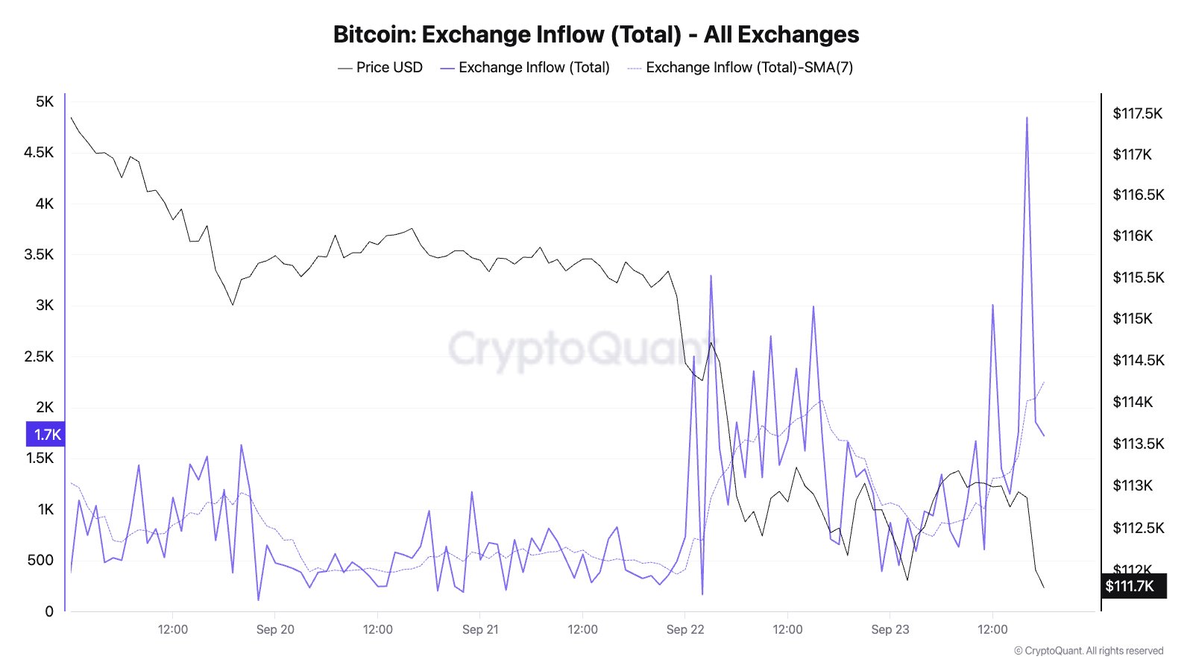Image resolution: width=1193 pixels, height=671 pixels.
Task: Click the CryptoQuant watermark logo
Action: point(579,348)
